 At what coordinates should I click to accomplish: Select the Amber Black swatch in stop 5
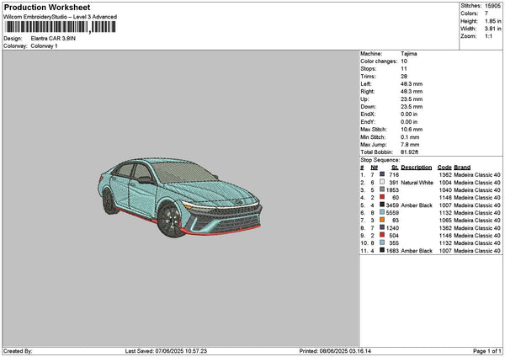382,205
